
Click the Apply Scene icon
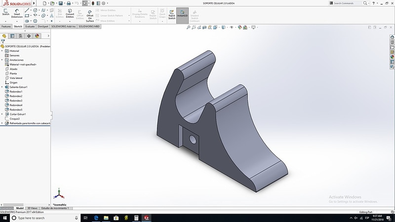tap(245, 27)
